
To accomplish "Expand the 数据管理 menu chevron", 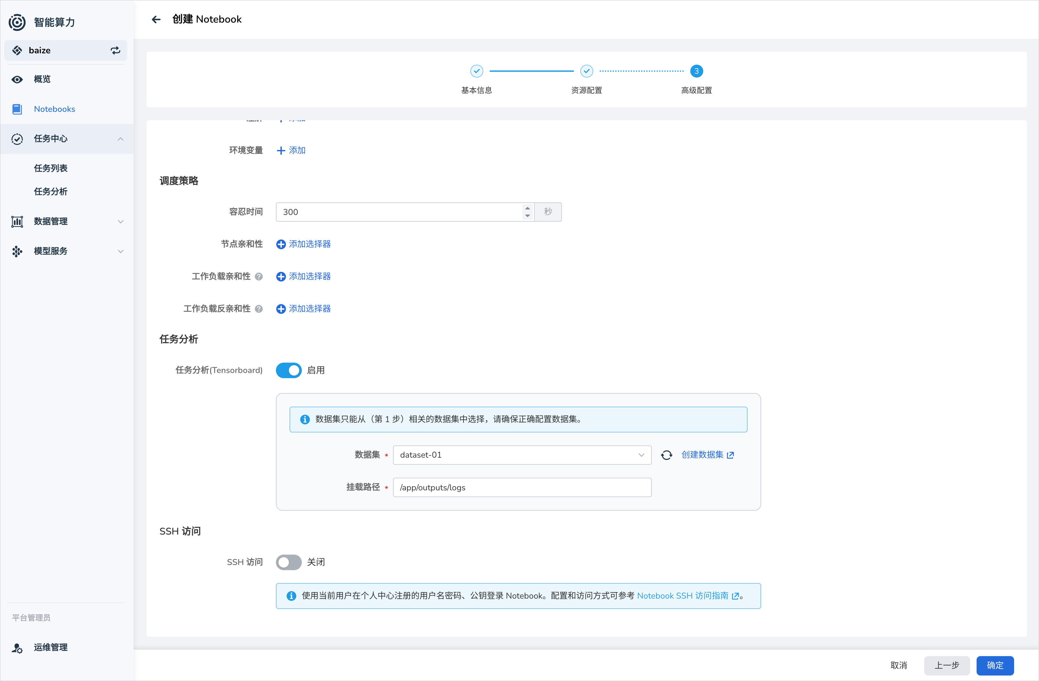I will (x=120, y=222).
